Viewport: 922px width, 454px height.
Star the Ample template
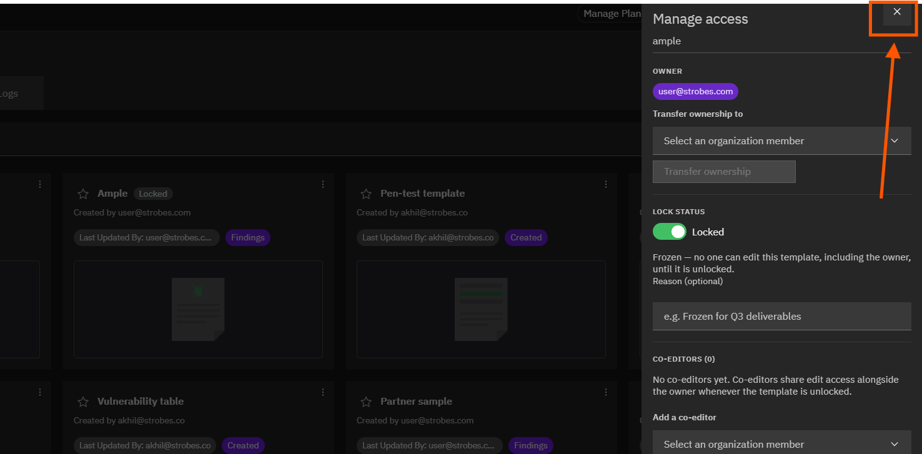click(x=83, y=194)
